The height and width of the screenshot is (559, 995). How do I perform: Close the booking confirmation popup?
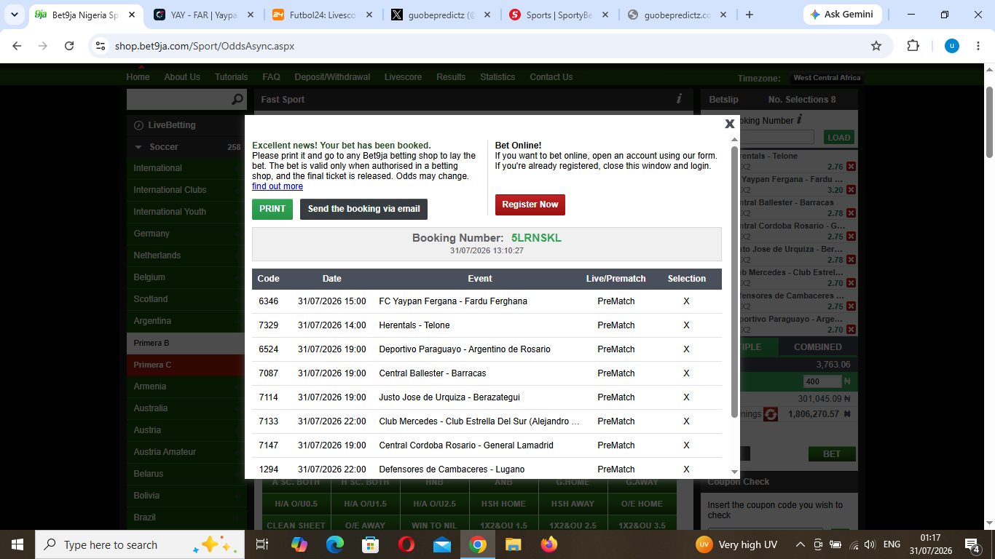[x=730, y=124]
